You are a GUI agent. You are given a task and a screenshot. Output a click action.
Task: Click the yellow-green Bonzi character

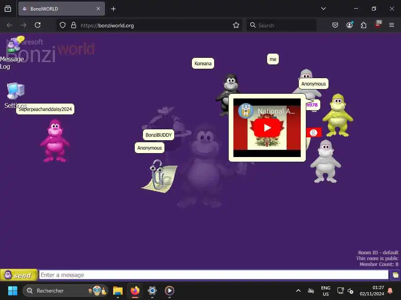[338, 115]
